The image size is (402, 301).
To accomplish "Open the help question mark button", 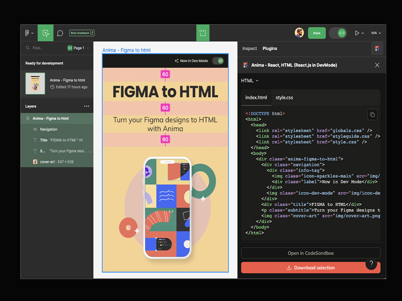I will click(371, 263).
